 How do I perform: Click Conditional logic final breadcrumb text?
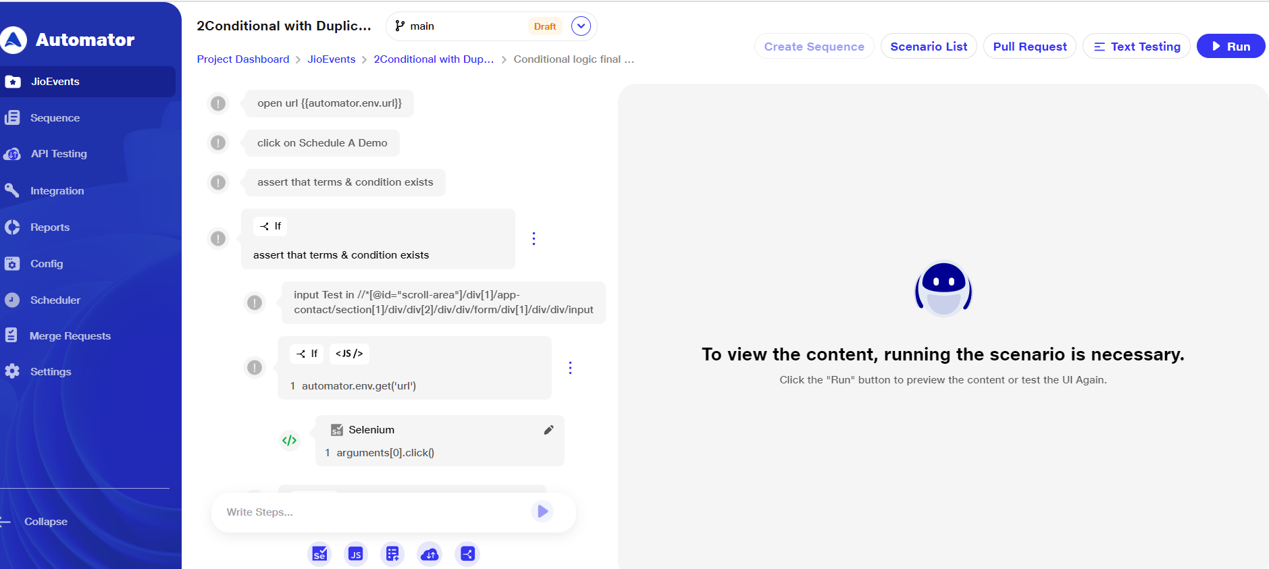[x=574, y=59]
